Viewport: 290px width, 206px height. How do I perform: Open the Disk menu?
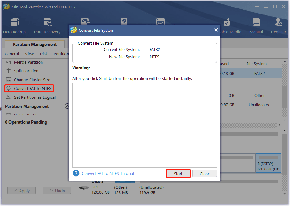point(44,54)
